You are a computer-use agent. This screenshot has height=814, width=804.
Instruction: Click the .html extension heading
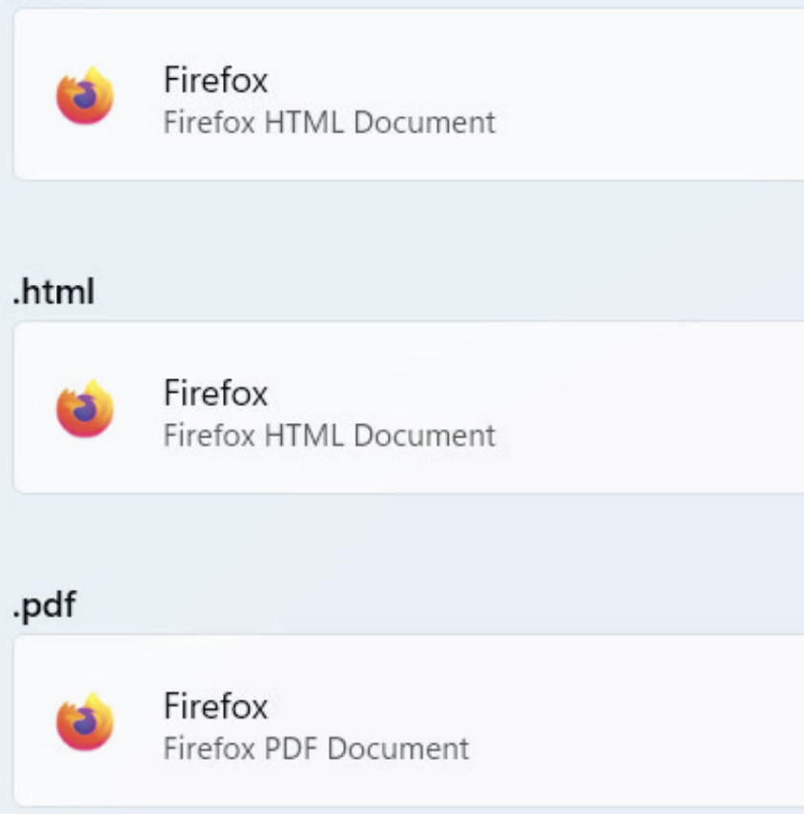(x=53, y=293)
